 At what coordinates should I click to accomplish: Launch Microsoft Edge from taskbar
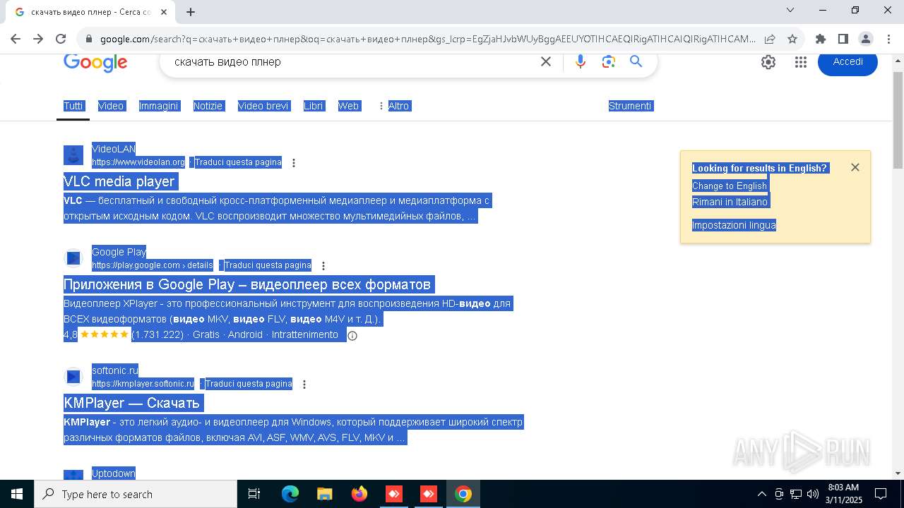(290, 494)
